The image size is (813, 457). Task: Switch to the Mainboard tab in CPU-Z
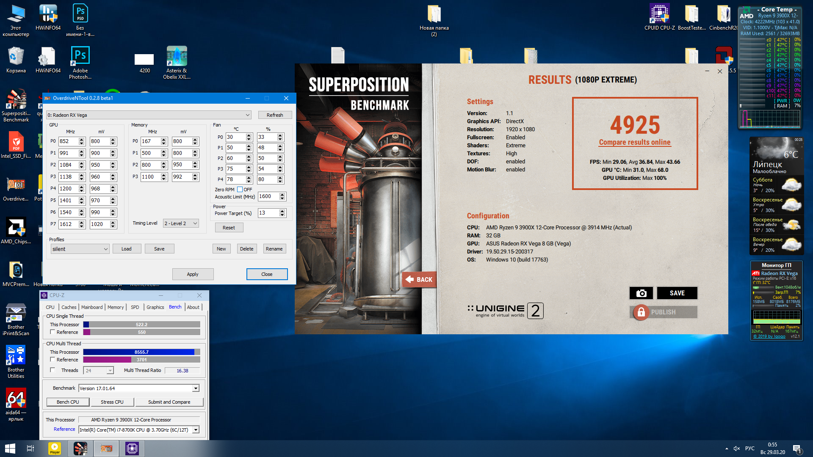tap(92, 307)
